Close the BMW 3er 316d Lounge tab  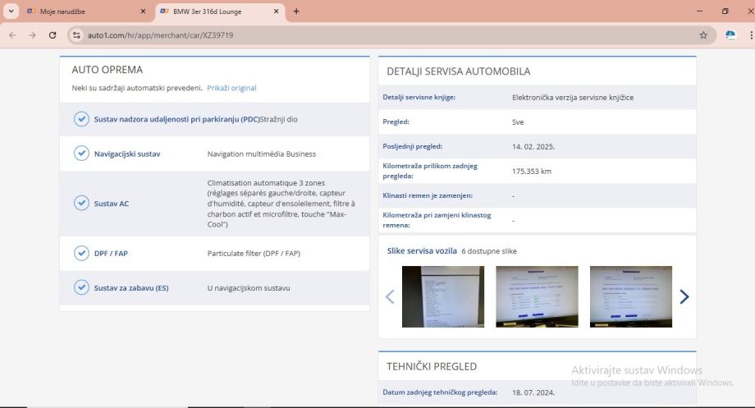276,11
